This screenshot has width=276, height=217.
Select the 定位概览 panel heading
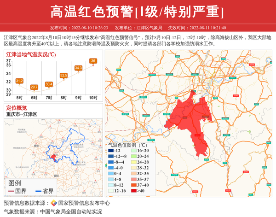17,108
